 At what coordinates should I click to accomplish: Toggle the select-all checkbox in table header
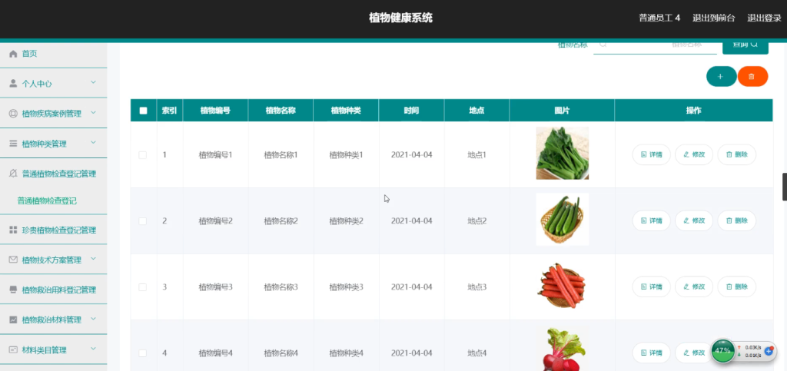pos(144,111)
